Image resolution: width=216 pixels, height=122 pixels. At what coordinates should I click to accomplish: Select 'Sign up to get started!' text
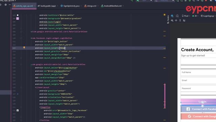(x=193, y=56)
